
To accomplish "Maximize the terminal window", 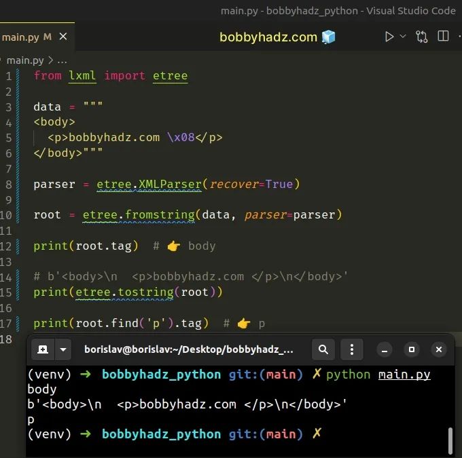I will (412, 349).
